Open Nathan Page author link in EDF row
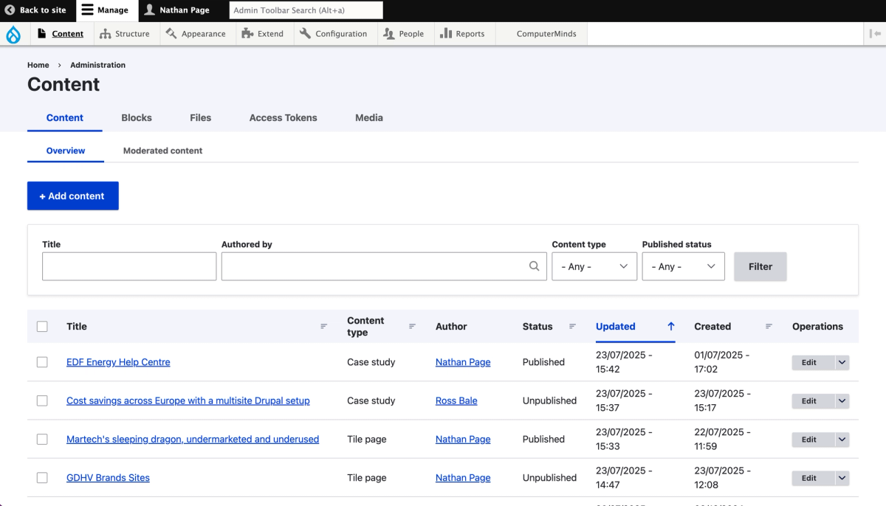This screenshot has width=886, height=506. coord(463,362)
